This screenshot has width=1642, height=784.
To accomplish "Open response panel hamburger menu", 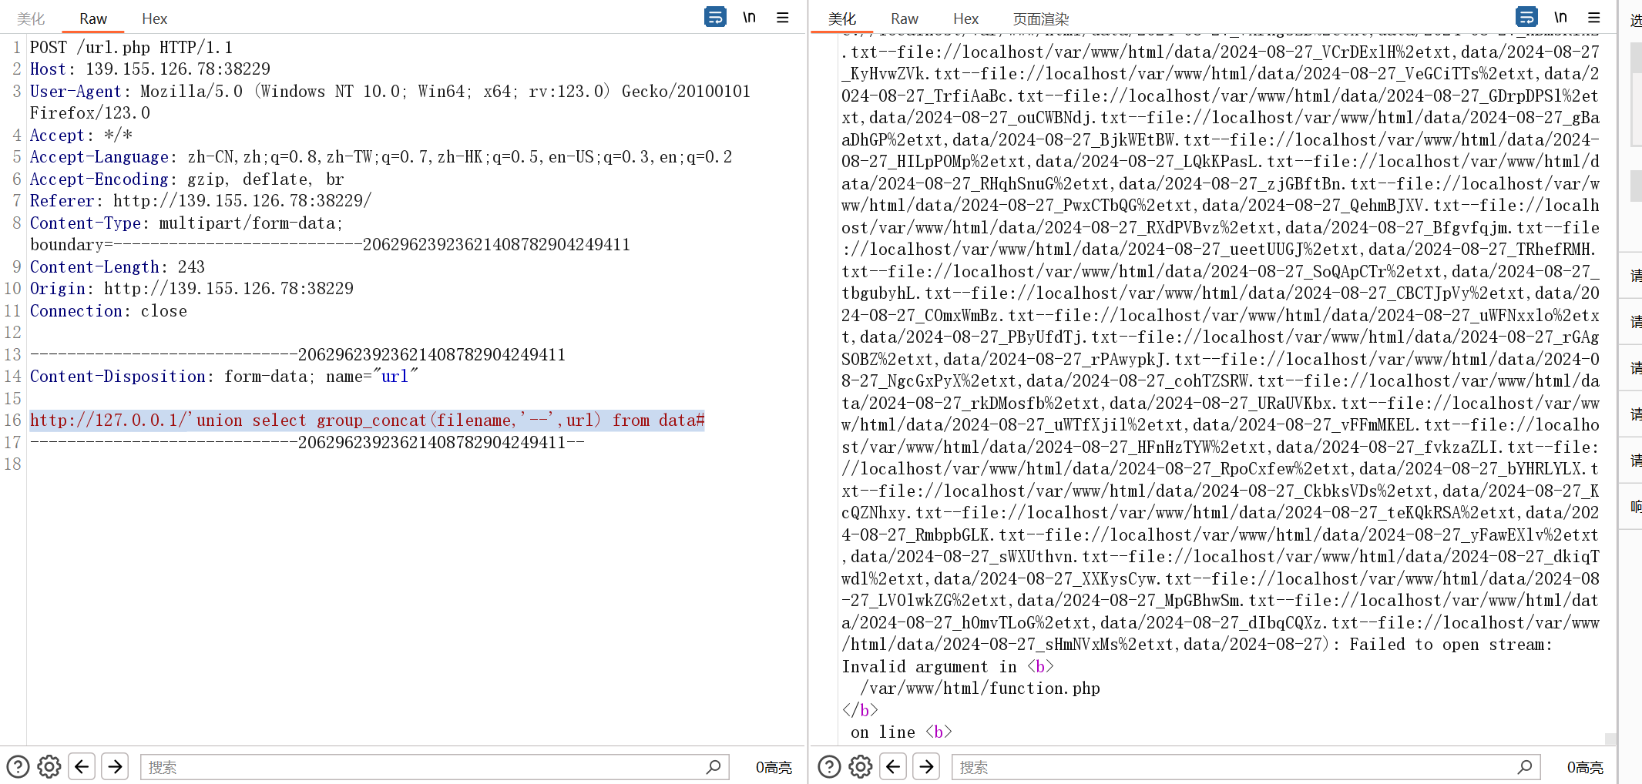I will (1594, 17).
